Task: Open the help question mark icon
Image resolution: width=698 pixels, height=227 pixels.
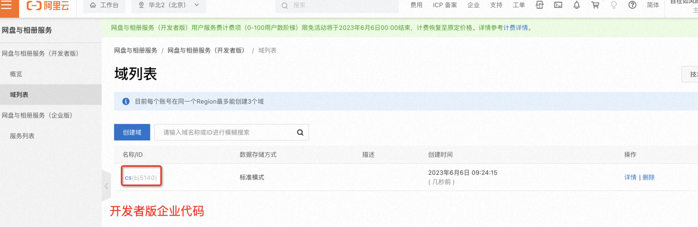Action: (632, 5)
